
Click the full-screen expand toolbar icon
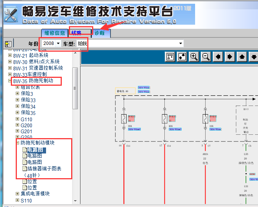pos(182,57)
